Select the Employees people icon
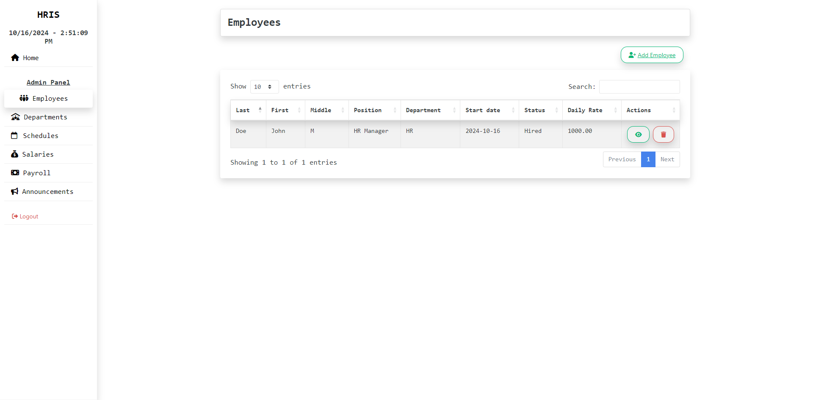 pos(24,98)
